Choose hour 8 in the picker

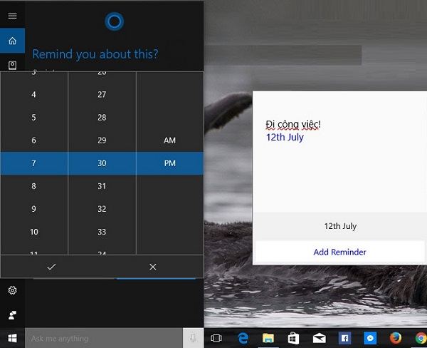coord(33,186)
